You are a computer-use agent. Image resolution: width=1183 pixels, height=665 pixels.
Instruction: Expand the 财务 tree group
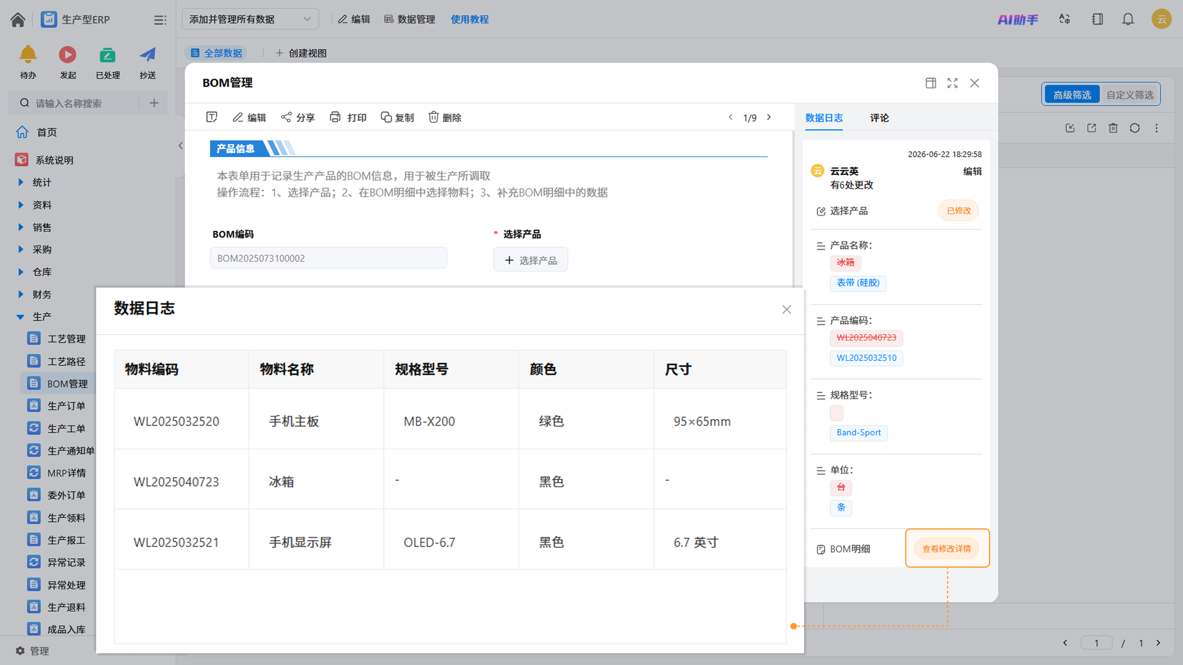pyautogui.click(x=21, y=295)
